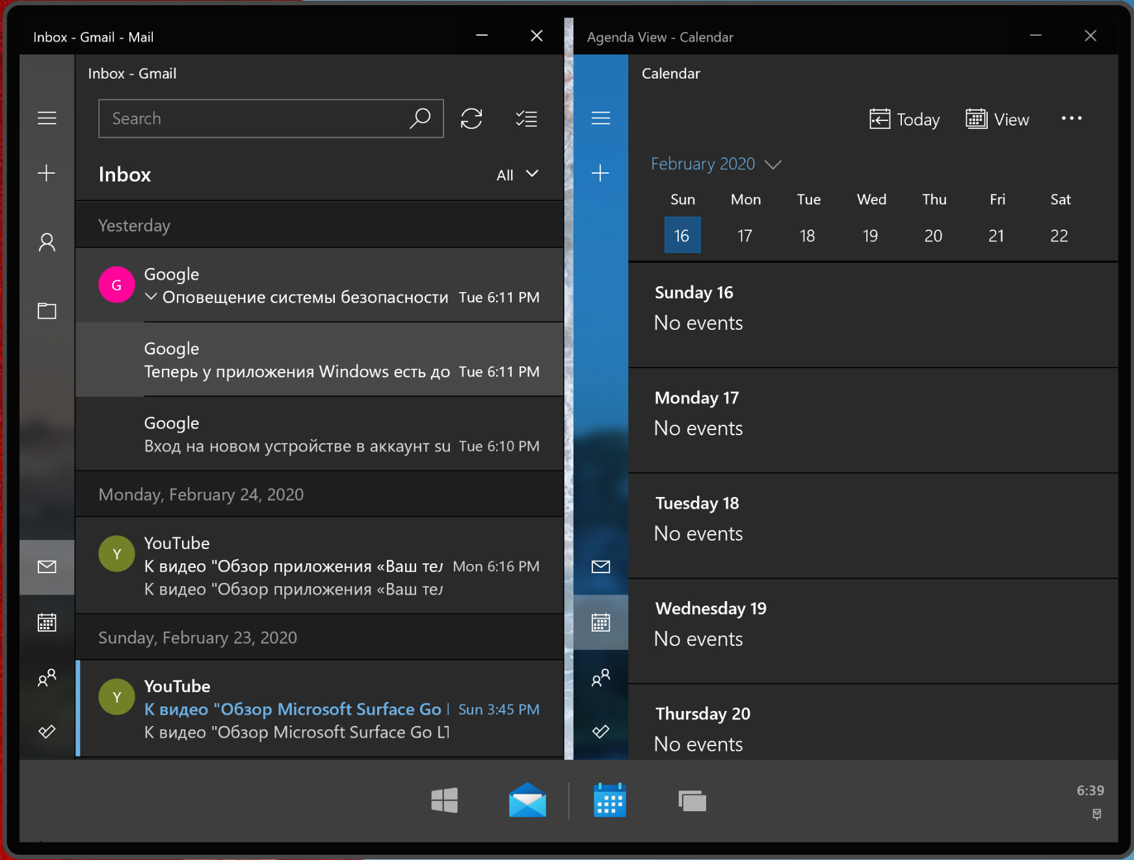Click the Mail app taskbar icon

point(527,800)
